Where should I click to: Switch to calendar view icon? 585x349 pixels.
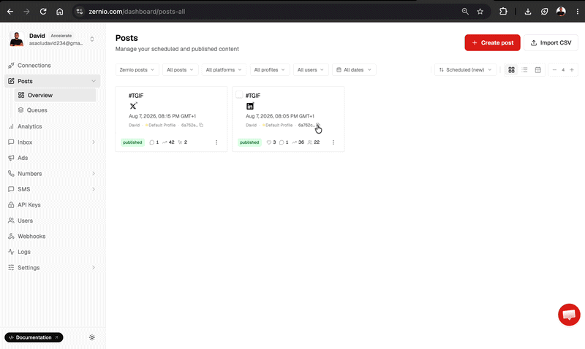pos(538,69)
